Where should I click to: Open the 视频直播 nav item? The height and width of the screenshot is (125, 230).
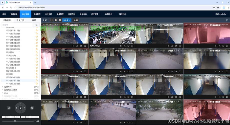click(x=14, y=14)
